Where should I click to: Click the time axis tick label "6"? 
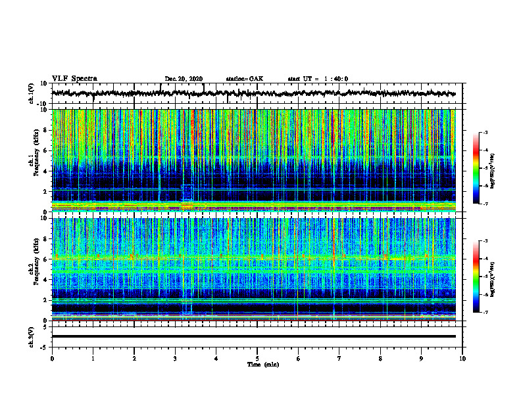[x=298, y=359]
